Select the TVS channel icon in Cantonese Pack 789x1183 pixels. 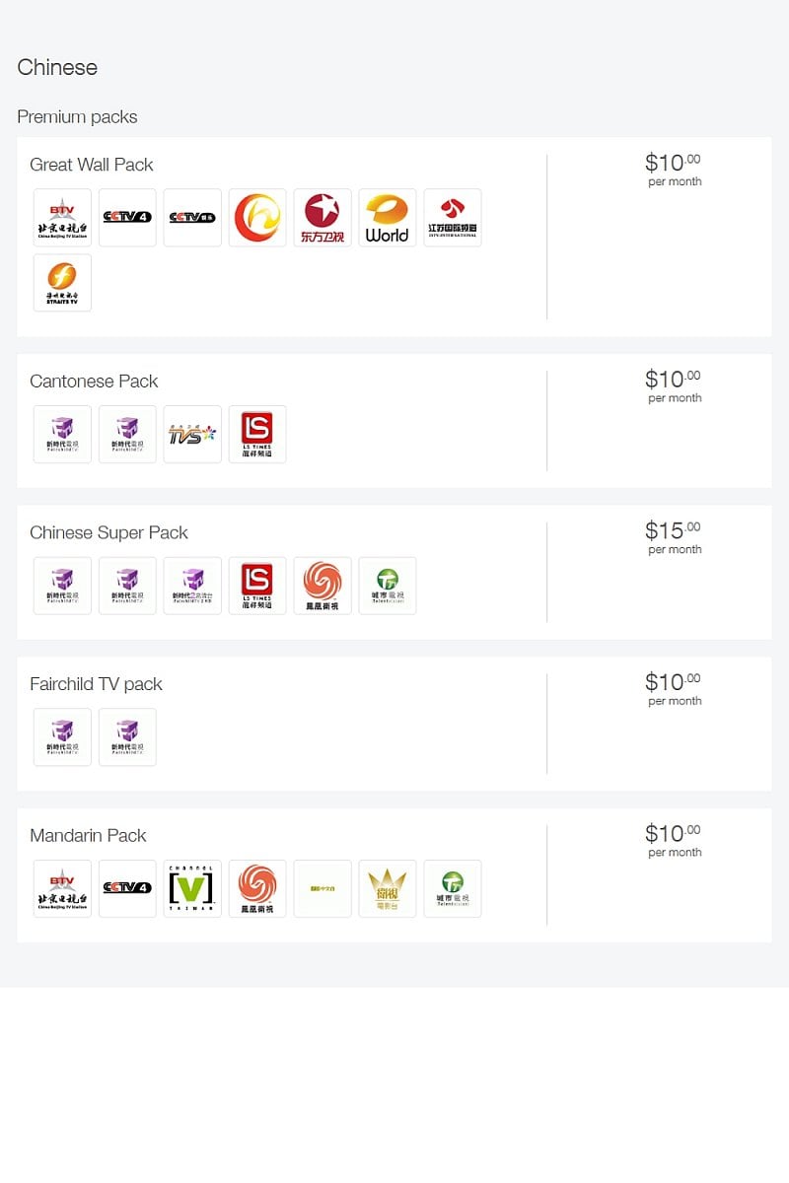tap(192, 435)
